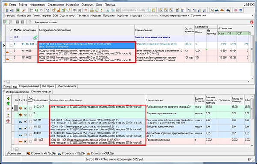
Task: Open the Настройки menu
Action: [x=73, y=5]
